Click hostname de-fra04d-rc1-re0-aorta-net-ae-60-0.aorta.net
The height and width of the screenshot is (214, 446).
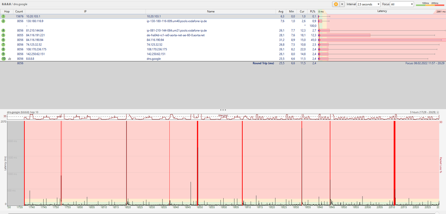[176, 35]
